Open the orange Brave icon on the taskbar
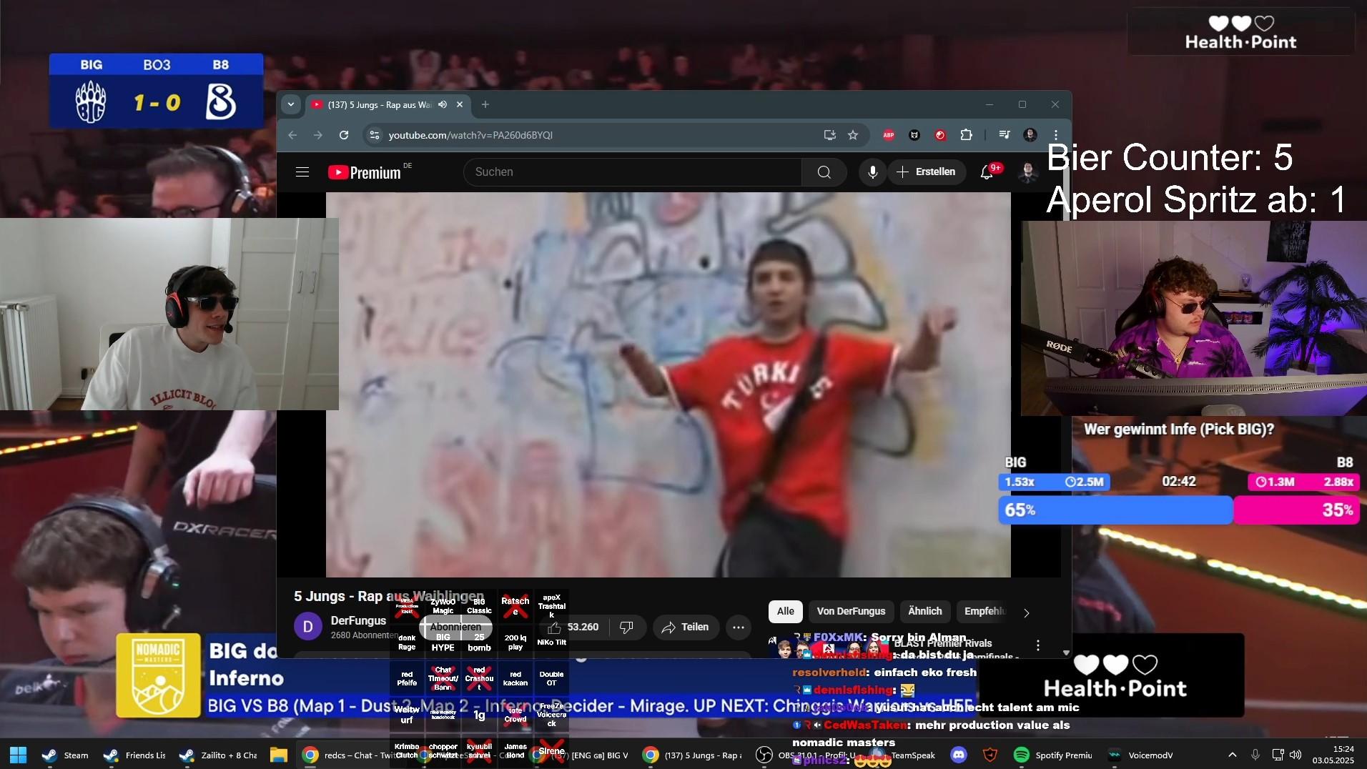Viewport: 1367px width, 769px height. tap(990, 755)
